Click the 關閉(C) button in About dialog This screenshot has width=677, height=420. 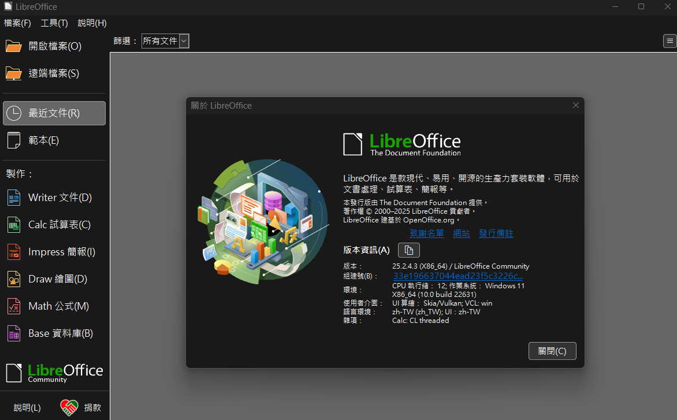552,351
